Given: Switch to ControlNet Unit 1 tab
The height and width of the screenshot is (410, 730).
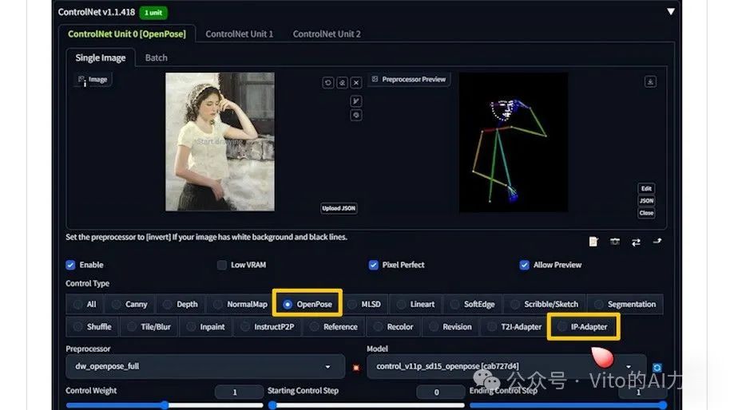Looking at the screenshot, I should tap(240, 34).
